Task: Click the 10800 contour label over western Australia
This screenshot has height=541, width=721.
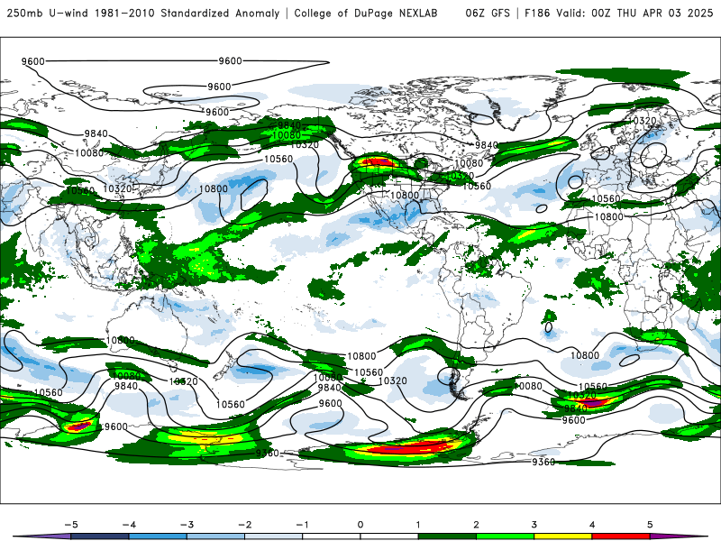Action: 121,341
